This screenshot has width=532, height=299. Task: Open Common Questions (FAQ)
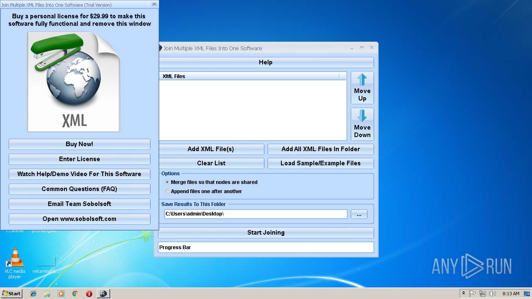[x=79, y=189]
